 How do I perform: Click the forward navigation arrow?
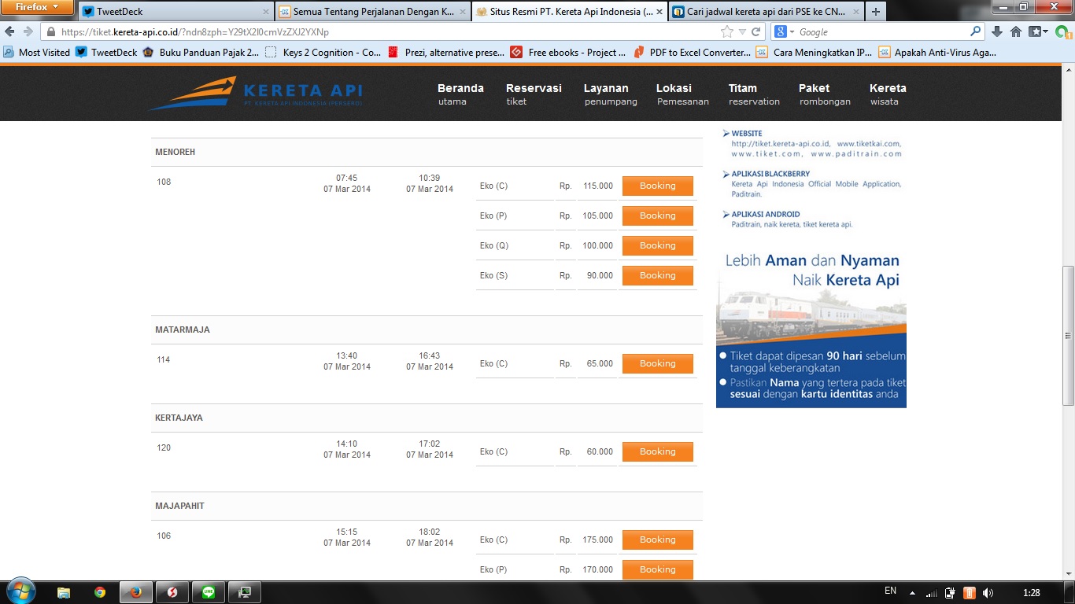pyautogui.click(x=28, y=31)
